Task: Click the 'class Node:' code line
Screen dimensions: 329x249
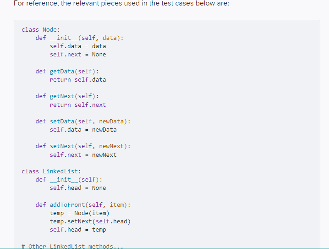Action: coord(41,30)
